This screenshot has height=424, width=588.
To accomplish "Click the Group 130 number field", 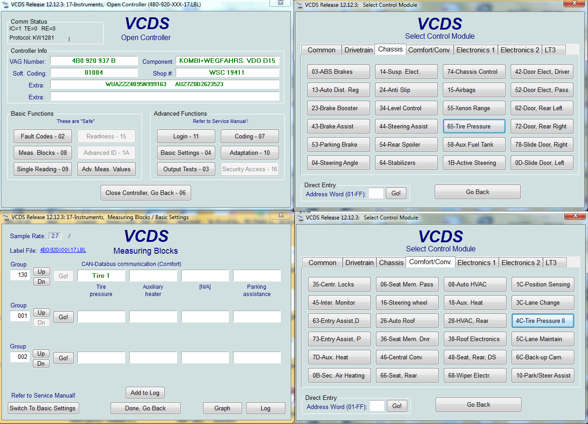I will pos(20,275).
